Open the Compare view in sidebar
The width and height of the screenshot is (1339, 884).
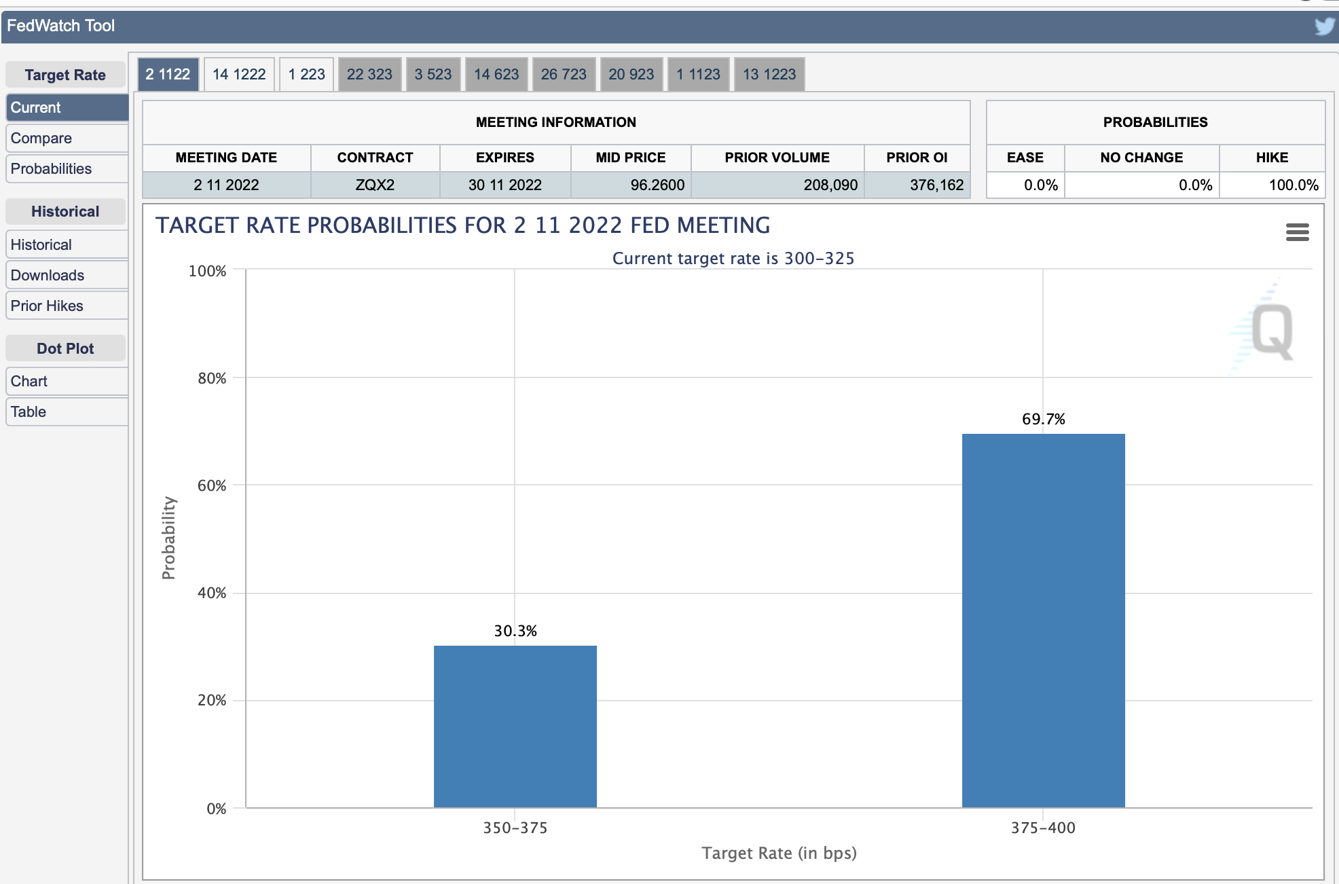click(x=67, y=138)
